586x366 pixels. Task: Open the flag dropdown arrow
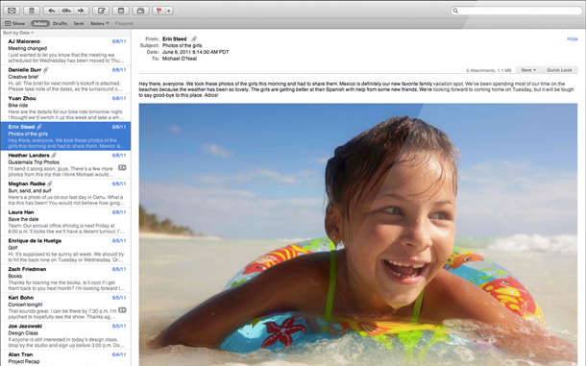(x=168, y=11)
